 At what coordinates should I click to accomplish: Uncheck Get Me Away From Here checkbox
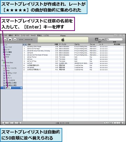click(28, 51)
